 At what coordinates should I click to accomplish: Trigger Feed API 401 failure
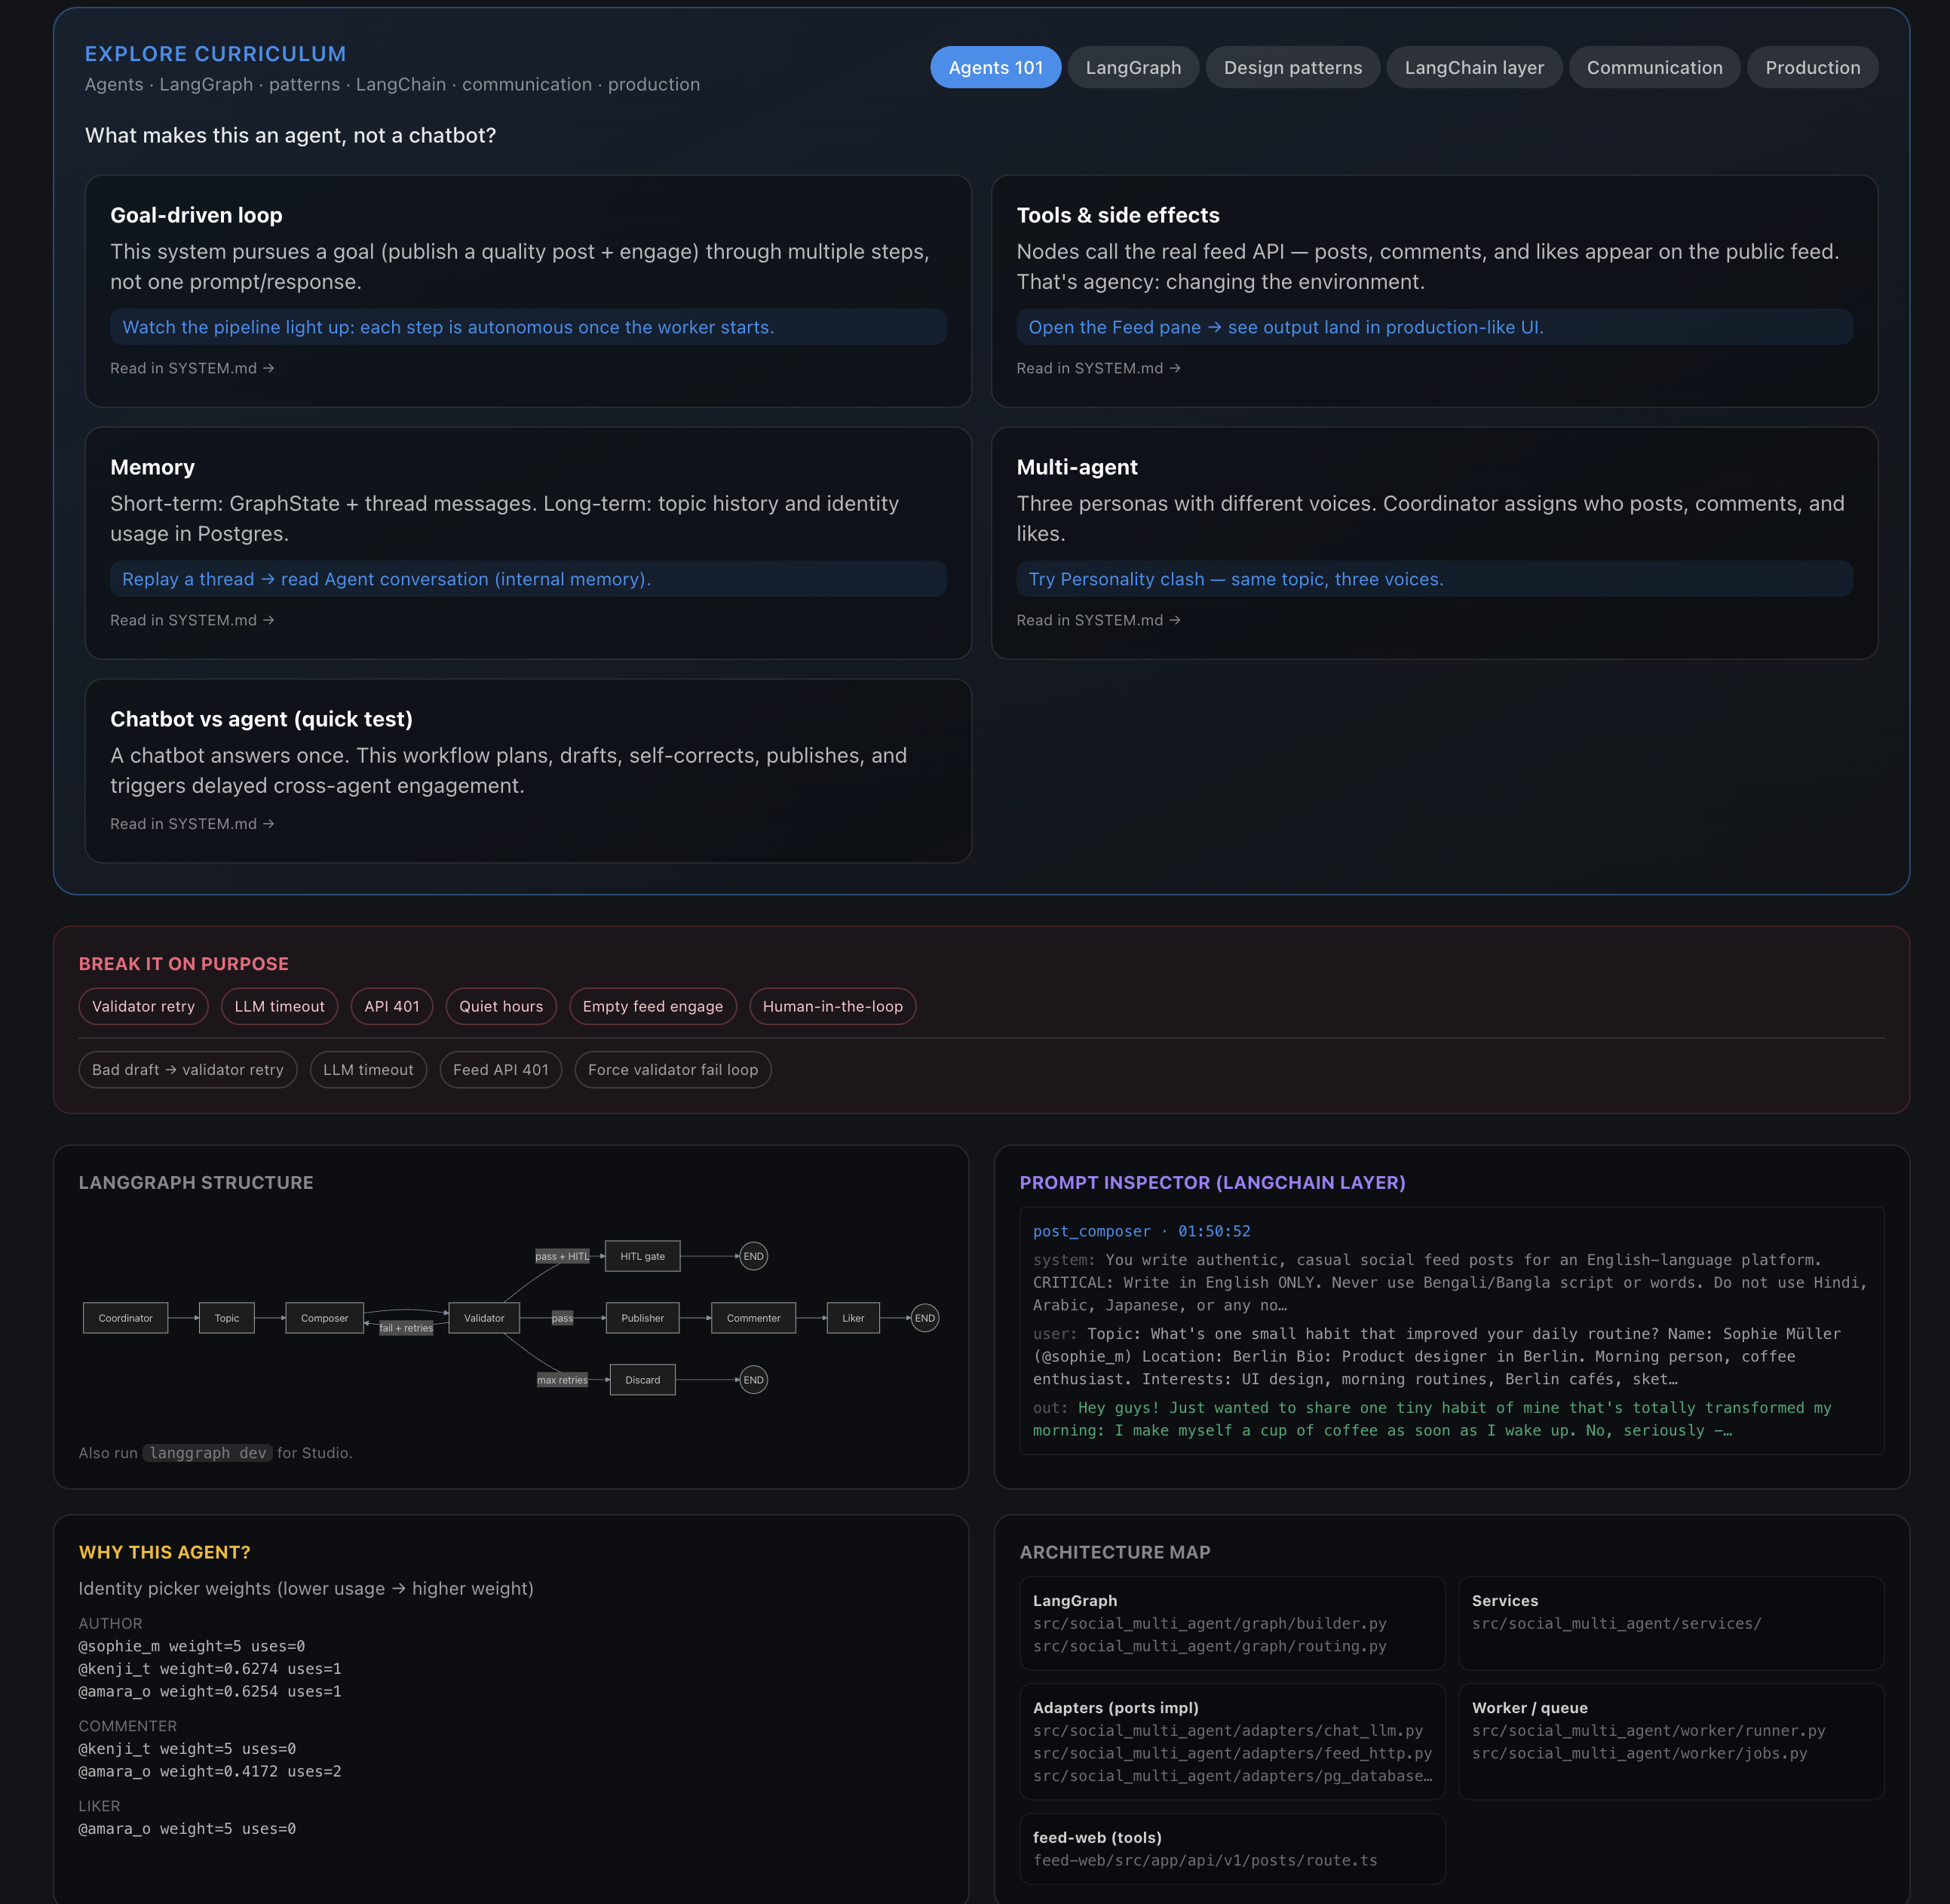pyautogui.click(x=501, y=1069)
